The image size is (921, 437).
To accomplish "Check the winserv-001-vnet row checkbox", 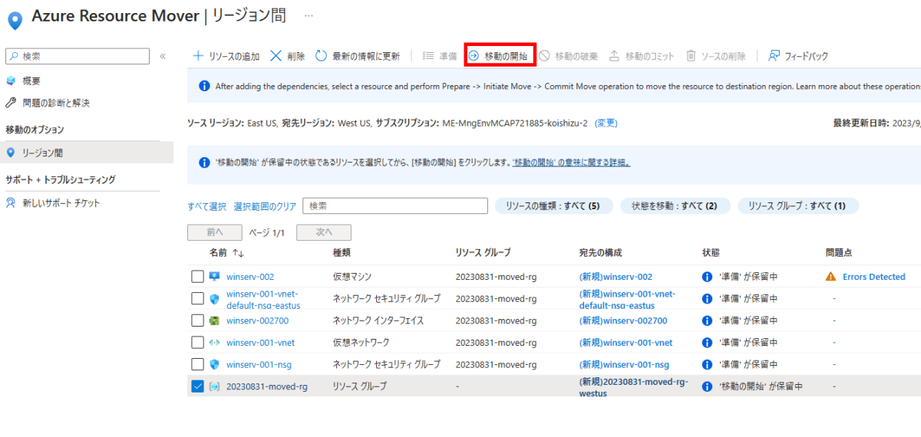I will click(x=197, y=343).
